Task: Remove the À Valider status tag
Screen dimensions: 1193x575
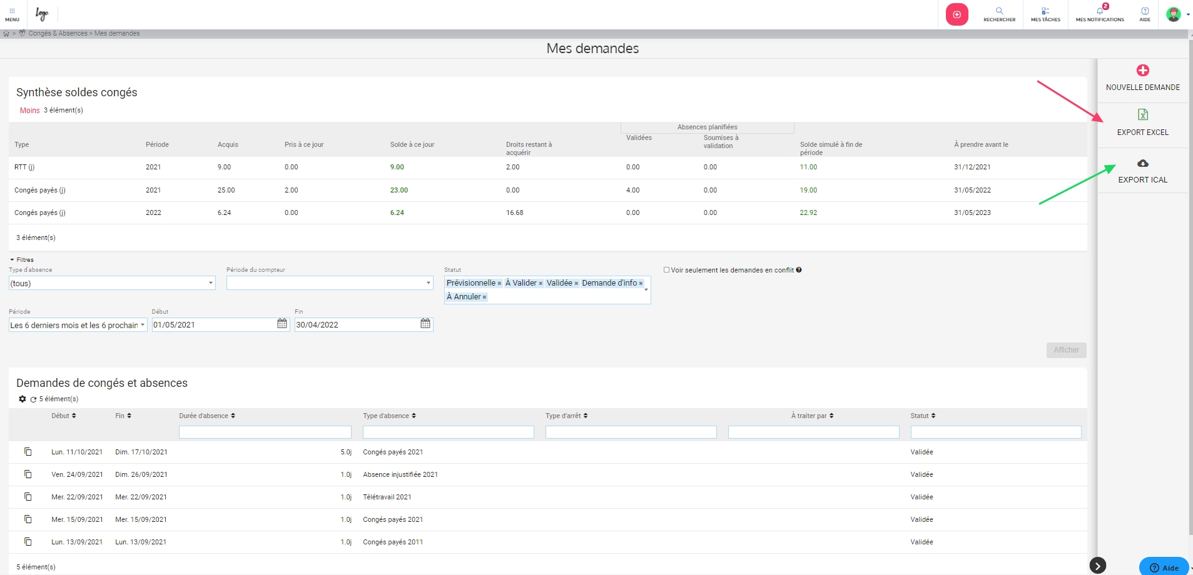Action: pyautogui.click(x=541, y=284)
